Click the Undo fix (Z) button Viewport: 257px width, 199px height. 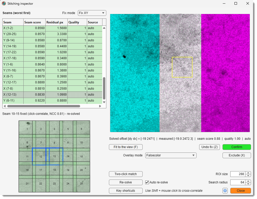[x=210, y=147]
